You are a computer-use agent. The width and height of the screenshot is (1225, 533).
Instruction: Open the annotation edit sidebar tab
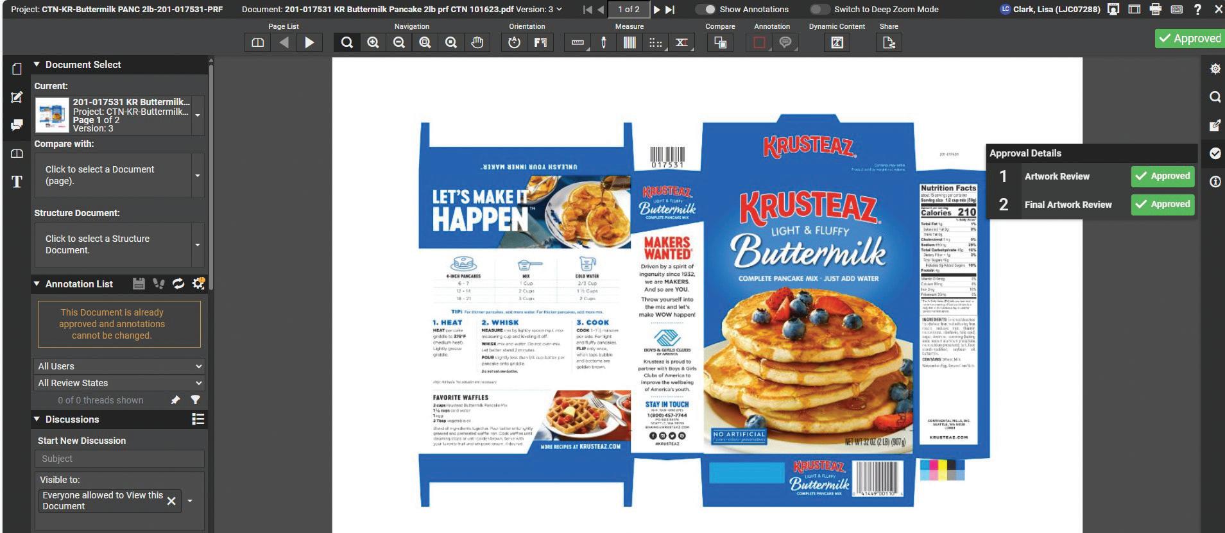click(17, 97)
